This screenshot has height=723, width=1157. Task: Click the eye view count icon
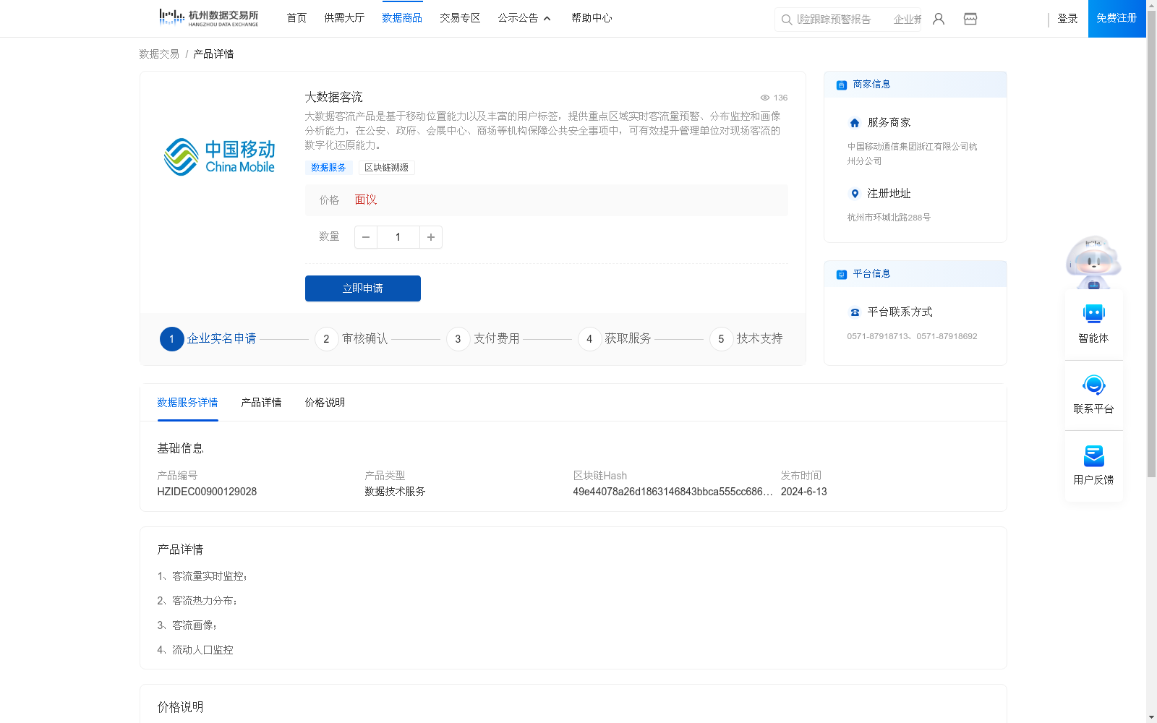click(764, 98)
